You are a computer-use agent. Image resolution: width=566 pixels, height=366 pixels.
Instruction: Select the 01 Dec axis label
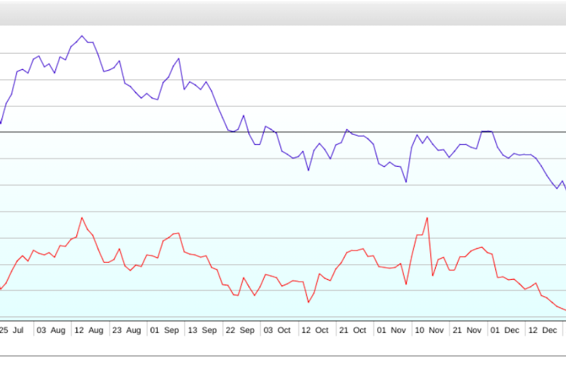tap(504, 330)
